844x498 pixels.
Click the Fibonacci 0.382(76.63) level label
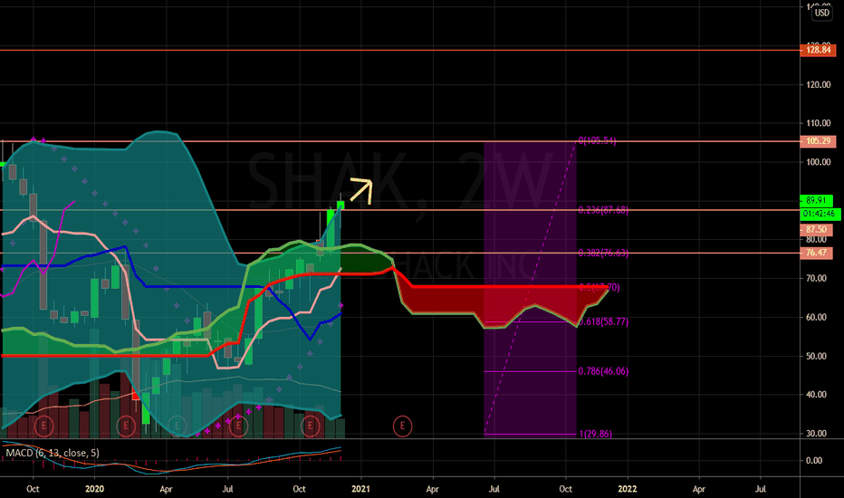coord(603,253)
